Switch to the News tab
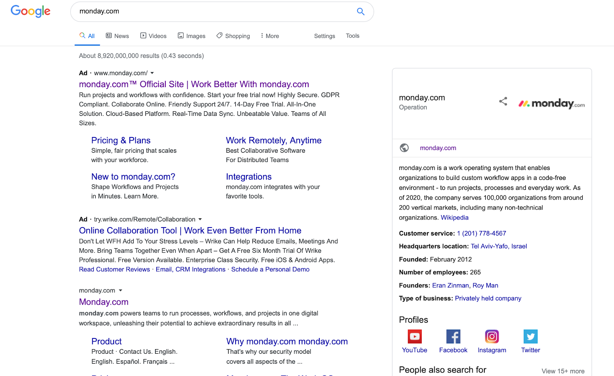Viewport: 614px width, 376px height. click(x=117, y=36)
